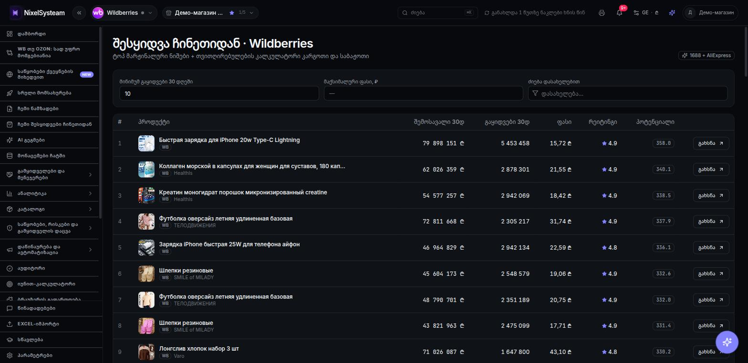
Task: Open the AI გეგმები sidebar item
Action: (50, 140)
